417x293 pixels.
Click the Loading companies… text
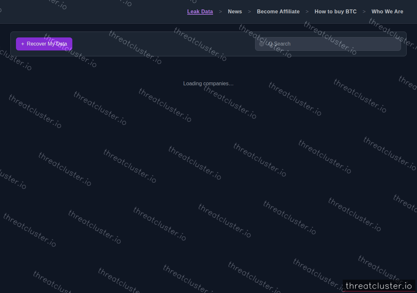pos(208,84)
